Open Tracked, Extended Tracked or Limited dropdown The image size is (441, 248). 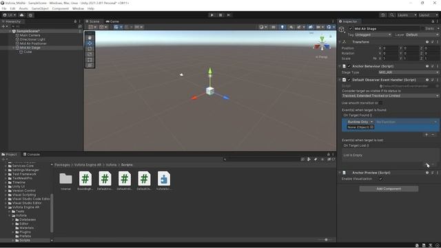click(x=391, y=96)
